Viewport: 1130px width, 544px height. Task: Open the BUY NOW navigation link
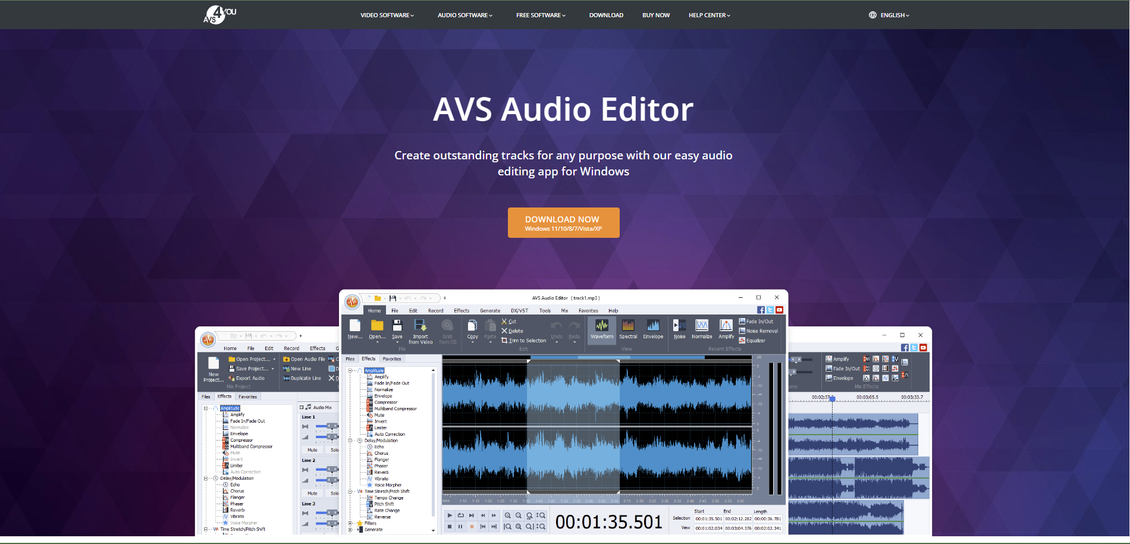click(656, 15)
